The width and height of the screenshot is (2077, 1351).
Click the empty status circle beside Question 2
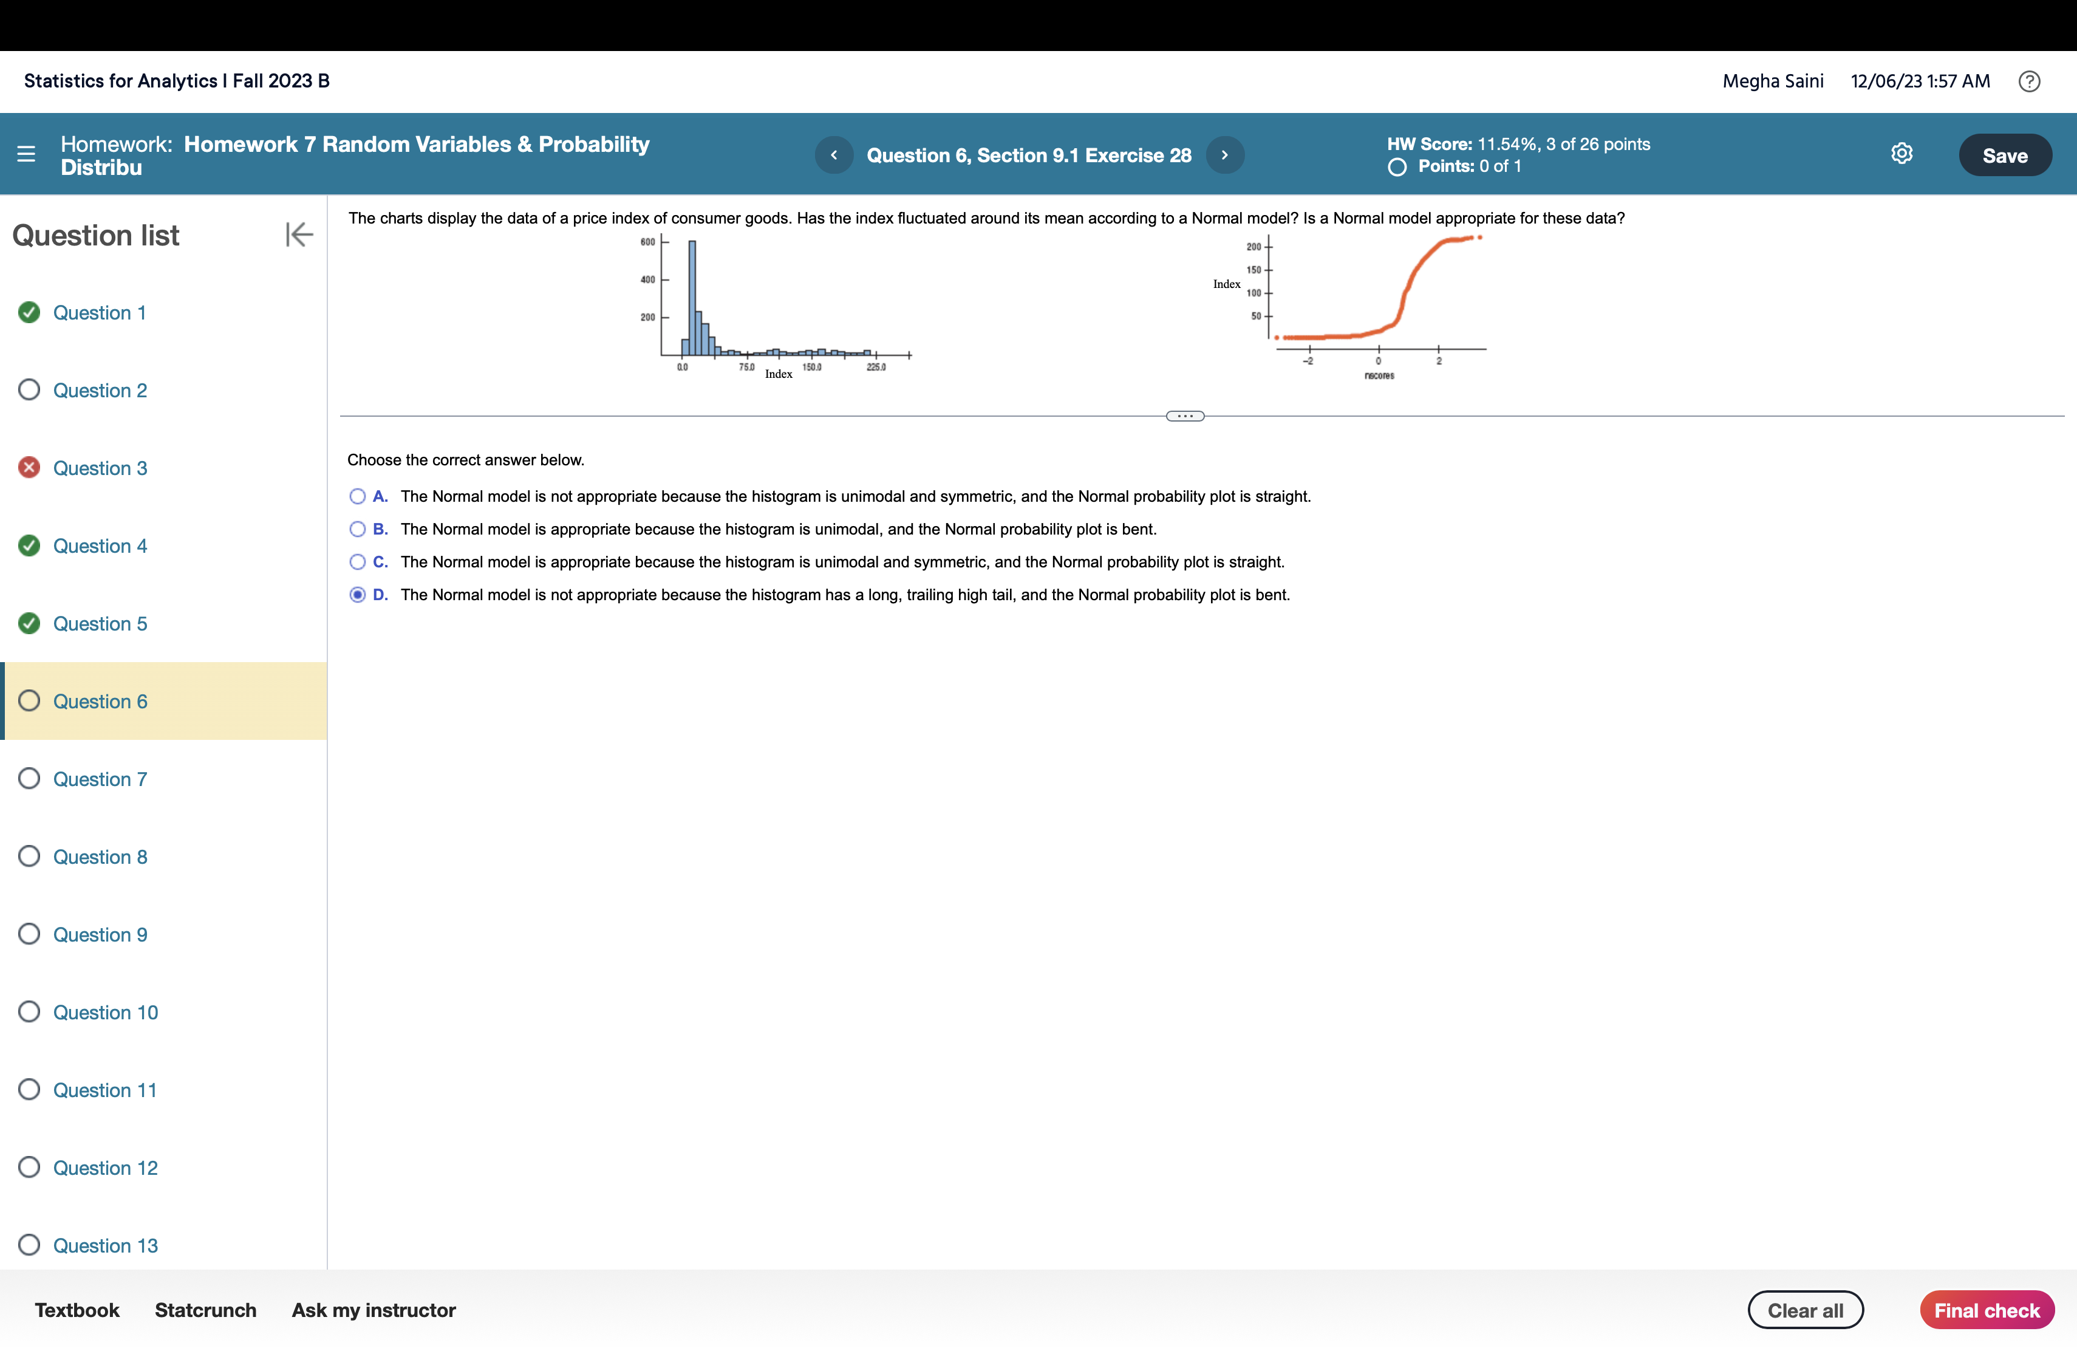[x=29, y=389]
